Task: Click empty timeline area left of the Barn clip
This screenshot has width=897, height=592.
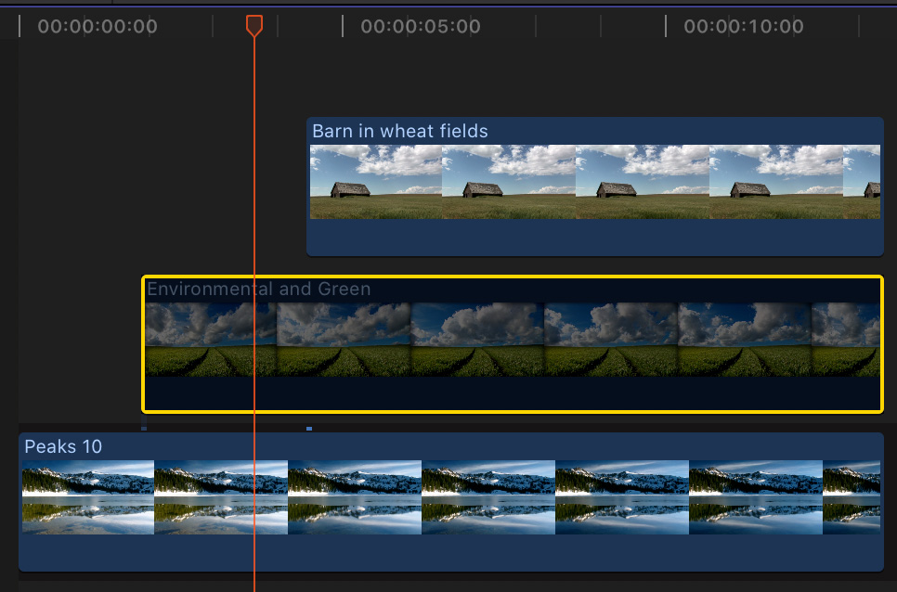Action: point(158,186)
